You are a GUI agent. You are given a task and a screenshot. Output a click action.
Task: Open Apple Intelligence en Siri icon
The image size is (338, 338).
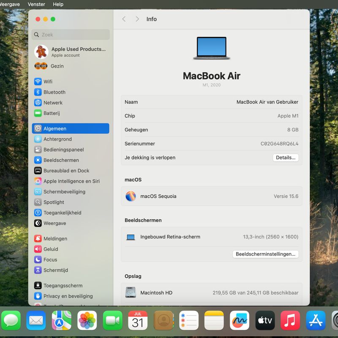point(38,181)
